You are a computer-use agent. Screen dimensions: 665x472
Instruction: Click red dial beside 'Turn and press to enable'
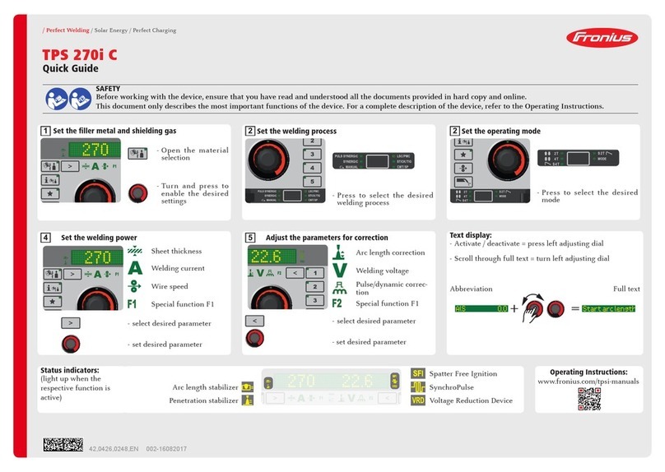pos(137,192)
